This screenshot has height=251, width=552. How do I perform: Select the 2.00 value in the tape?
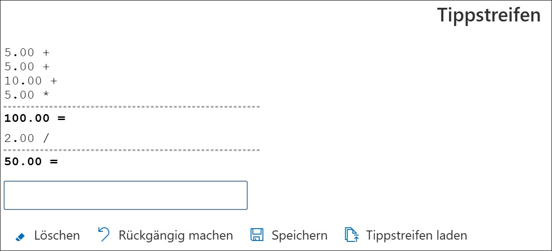pyautogui.click(x=19, y=138)
